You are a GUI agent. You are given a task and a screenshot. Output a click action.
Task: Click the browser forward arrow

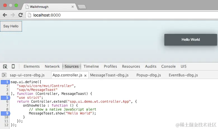point(13,15)
